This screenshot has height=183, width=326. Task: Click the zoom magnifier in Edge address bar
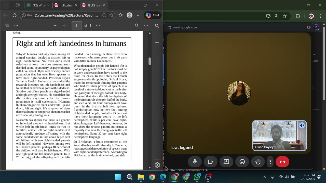104,15
